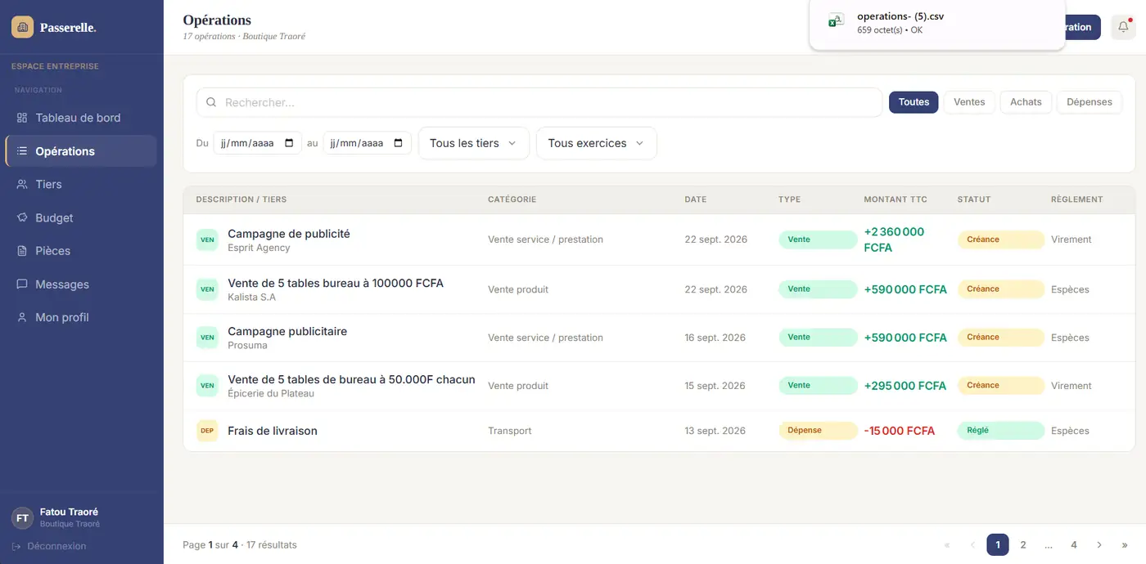Click the au end date field
Screen dimensions: 1146x564
tap(367, 143)
